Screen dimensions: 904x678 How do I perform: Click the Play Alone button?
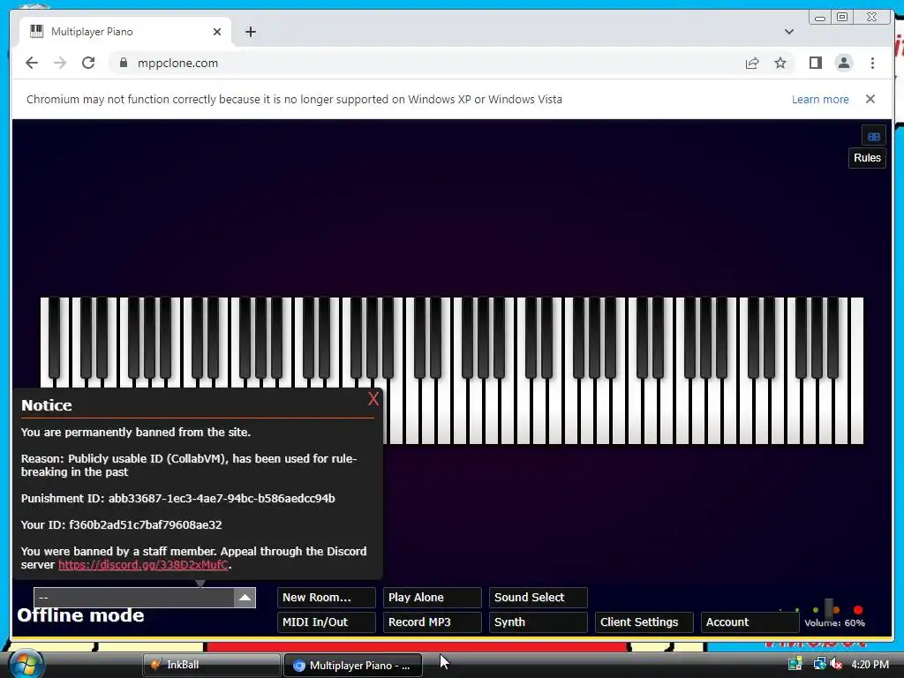coord(432,598)
